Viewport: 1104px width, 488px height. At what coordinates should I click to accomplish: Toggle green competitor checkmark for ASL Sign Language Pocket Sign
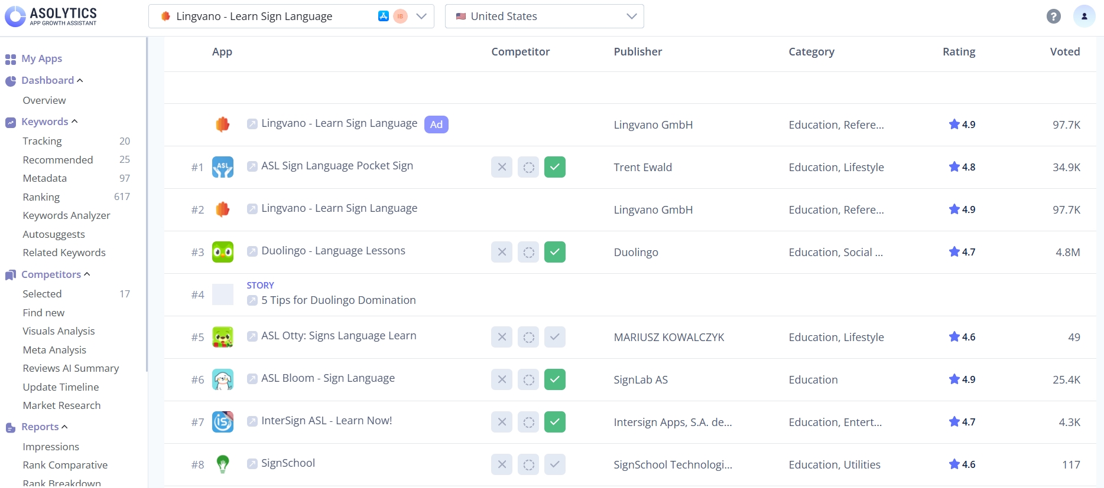[554, 167]
